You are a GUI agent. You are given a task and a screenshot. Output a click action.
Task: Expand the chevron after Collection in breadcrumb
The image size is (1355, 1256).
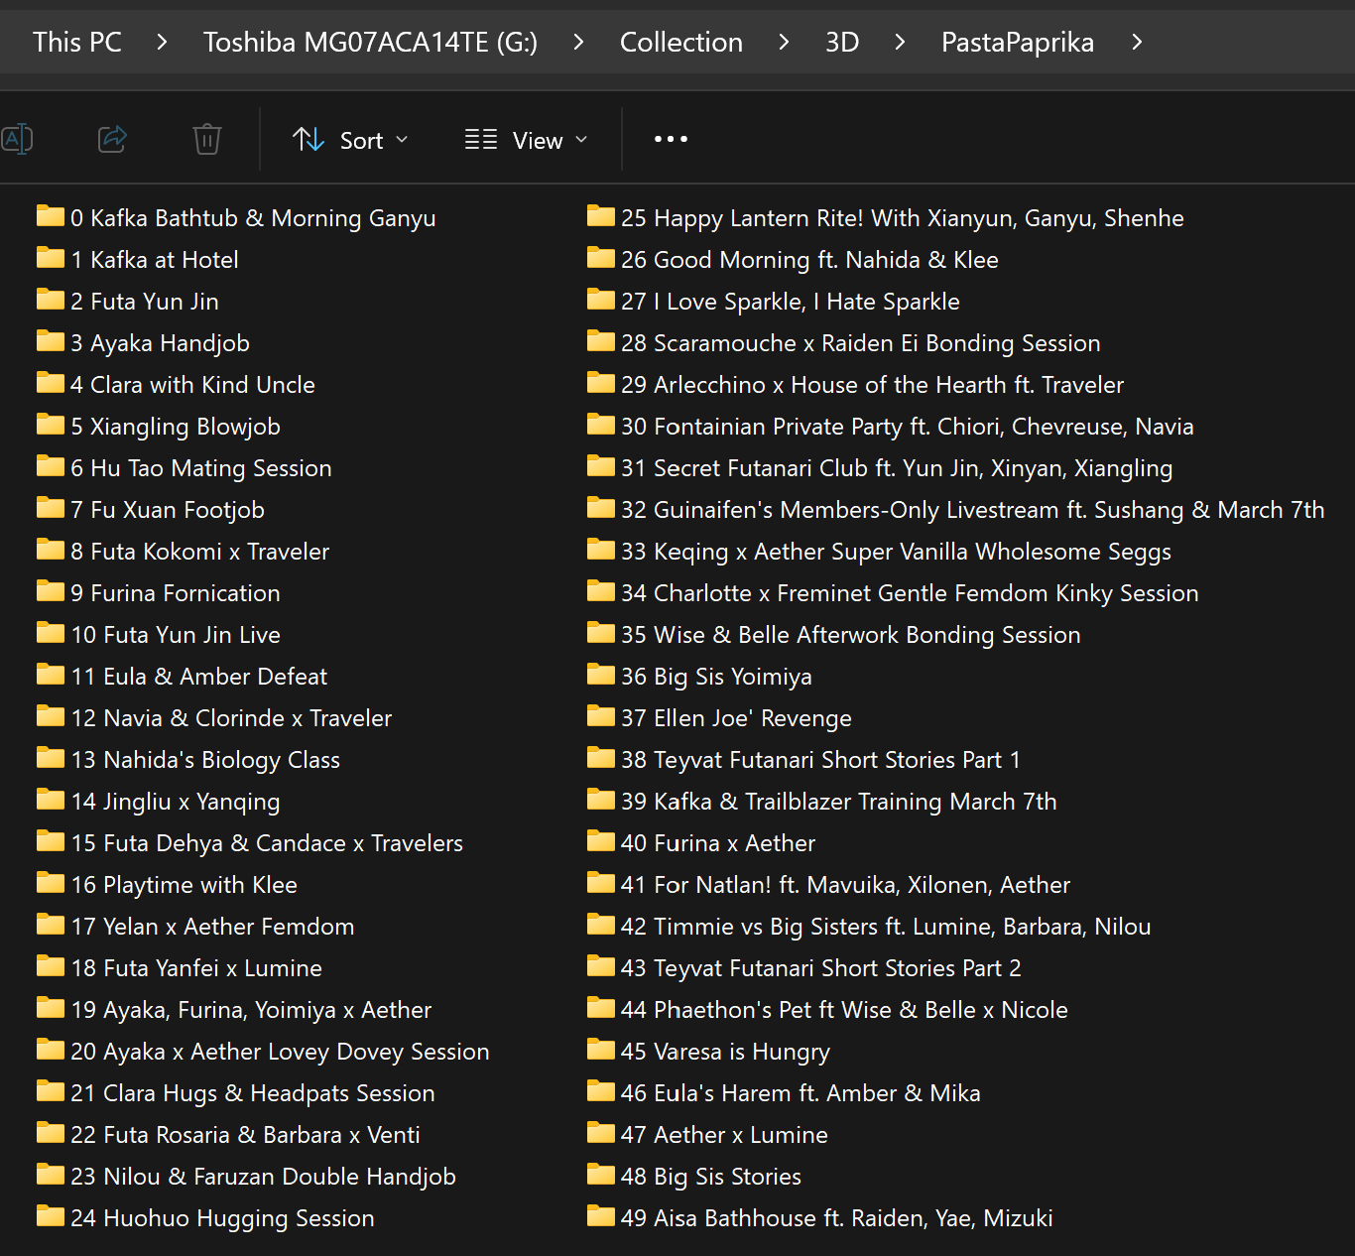pos(784,42)
